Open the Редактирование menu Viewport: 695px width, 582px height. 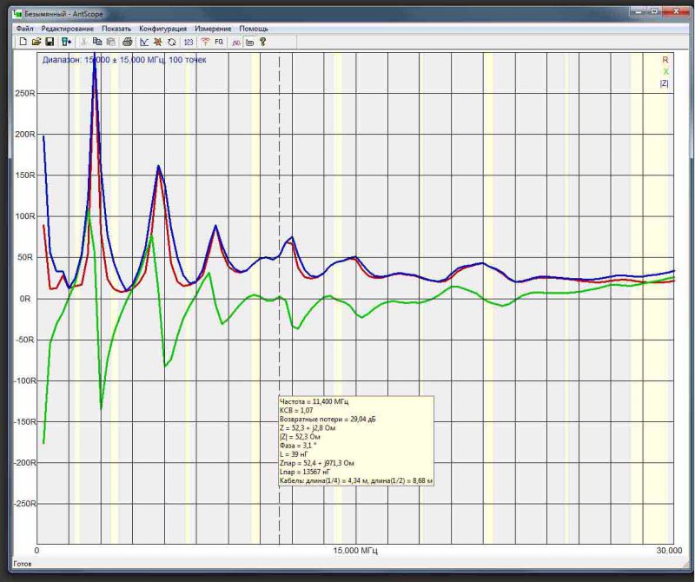(68, 29)
